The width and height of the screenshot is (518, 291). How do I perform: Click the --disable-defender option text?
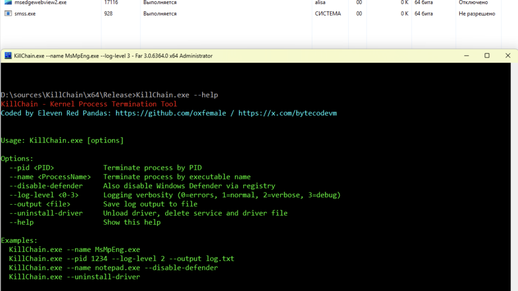[46, 186]
